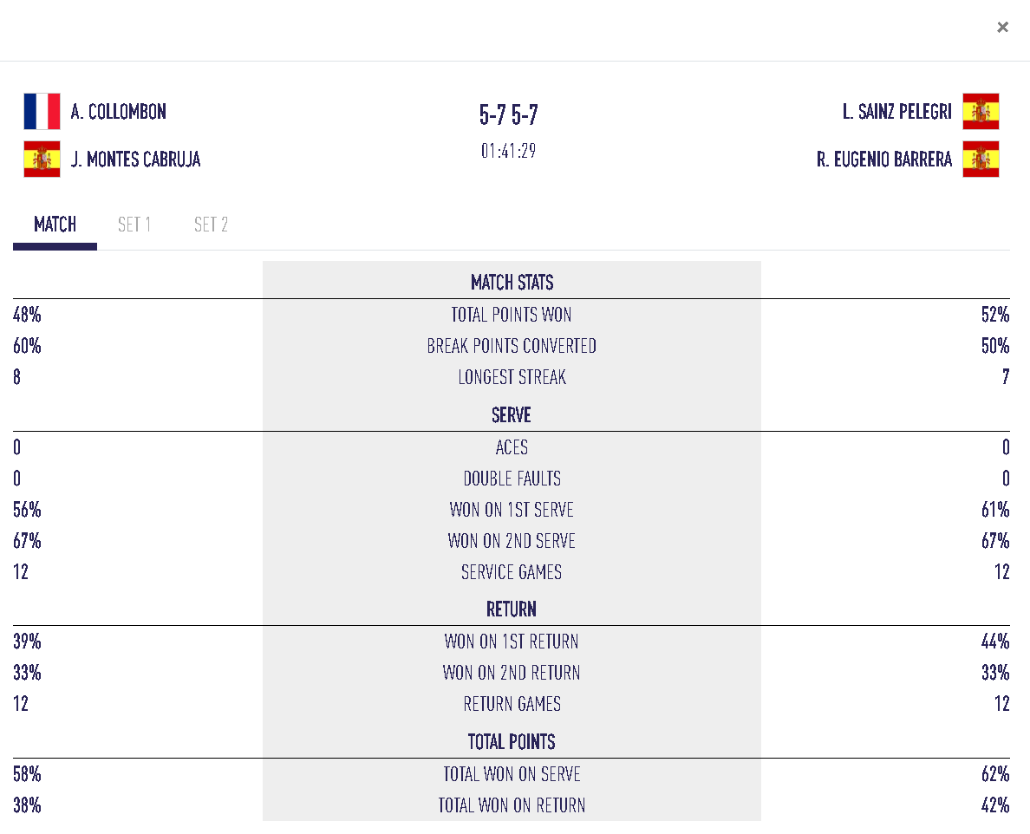Select player name L. Sainz Pelegri

point(896,112)
